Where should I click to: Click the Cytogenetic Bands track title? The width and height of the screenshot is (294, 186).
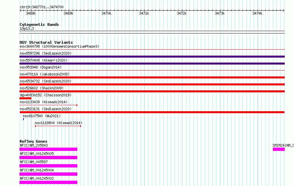pyautogui.click(x=39, y=24)
